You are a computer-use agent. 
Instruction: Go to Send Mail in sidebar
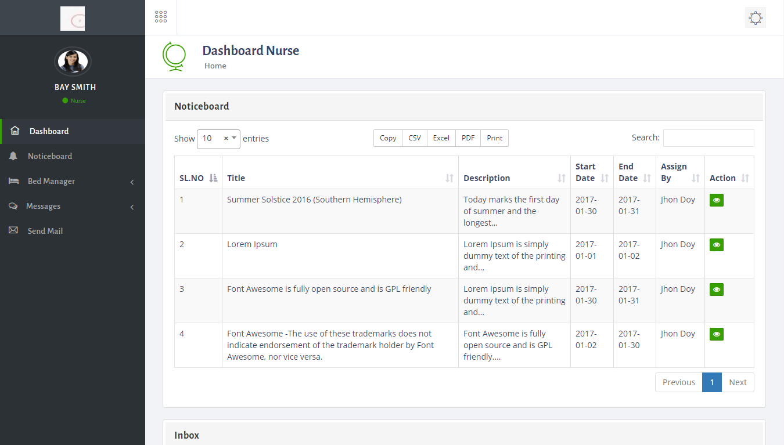pos(45,231)
